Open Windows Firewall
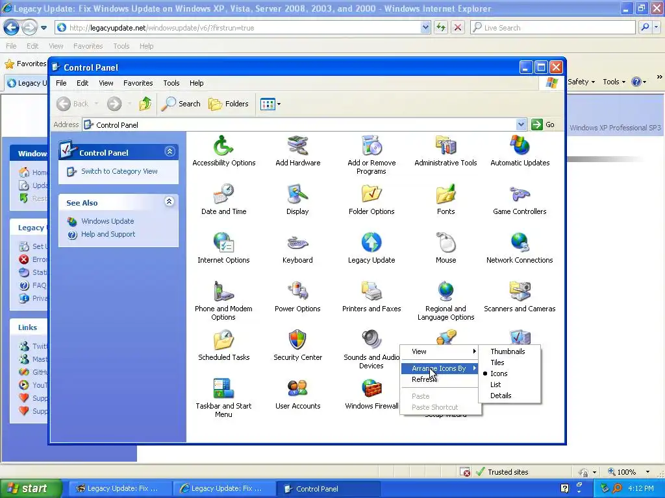Viewport: 665px width, 498px height. click(371, 394)
